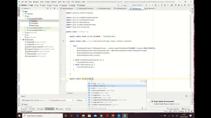Expand the manifests folder node
Viewport: 211px width, 118px height.
[23, 14]
